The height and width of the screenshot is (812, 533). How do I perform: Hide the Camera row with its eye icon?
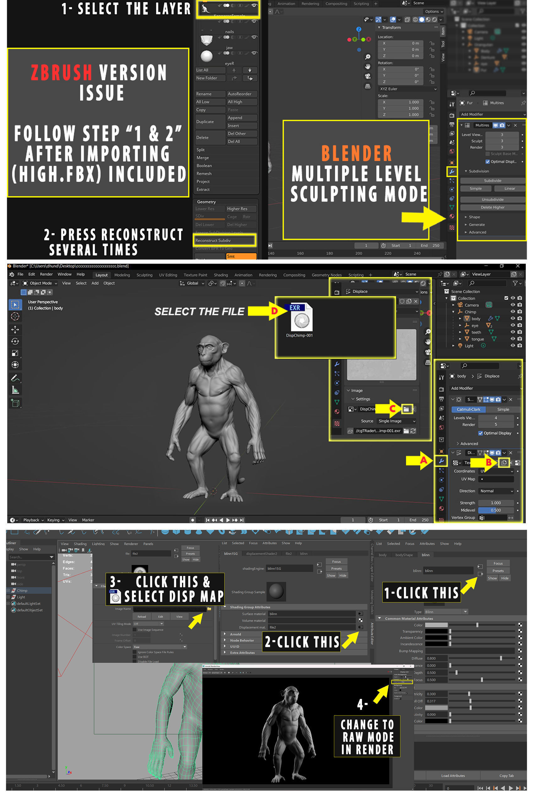(512, 305)
